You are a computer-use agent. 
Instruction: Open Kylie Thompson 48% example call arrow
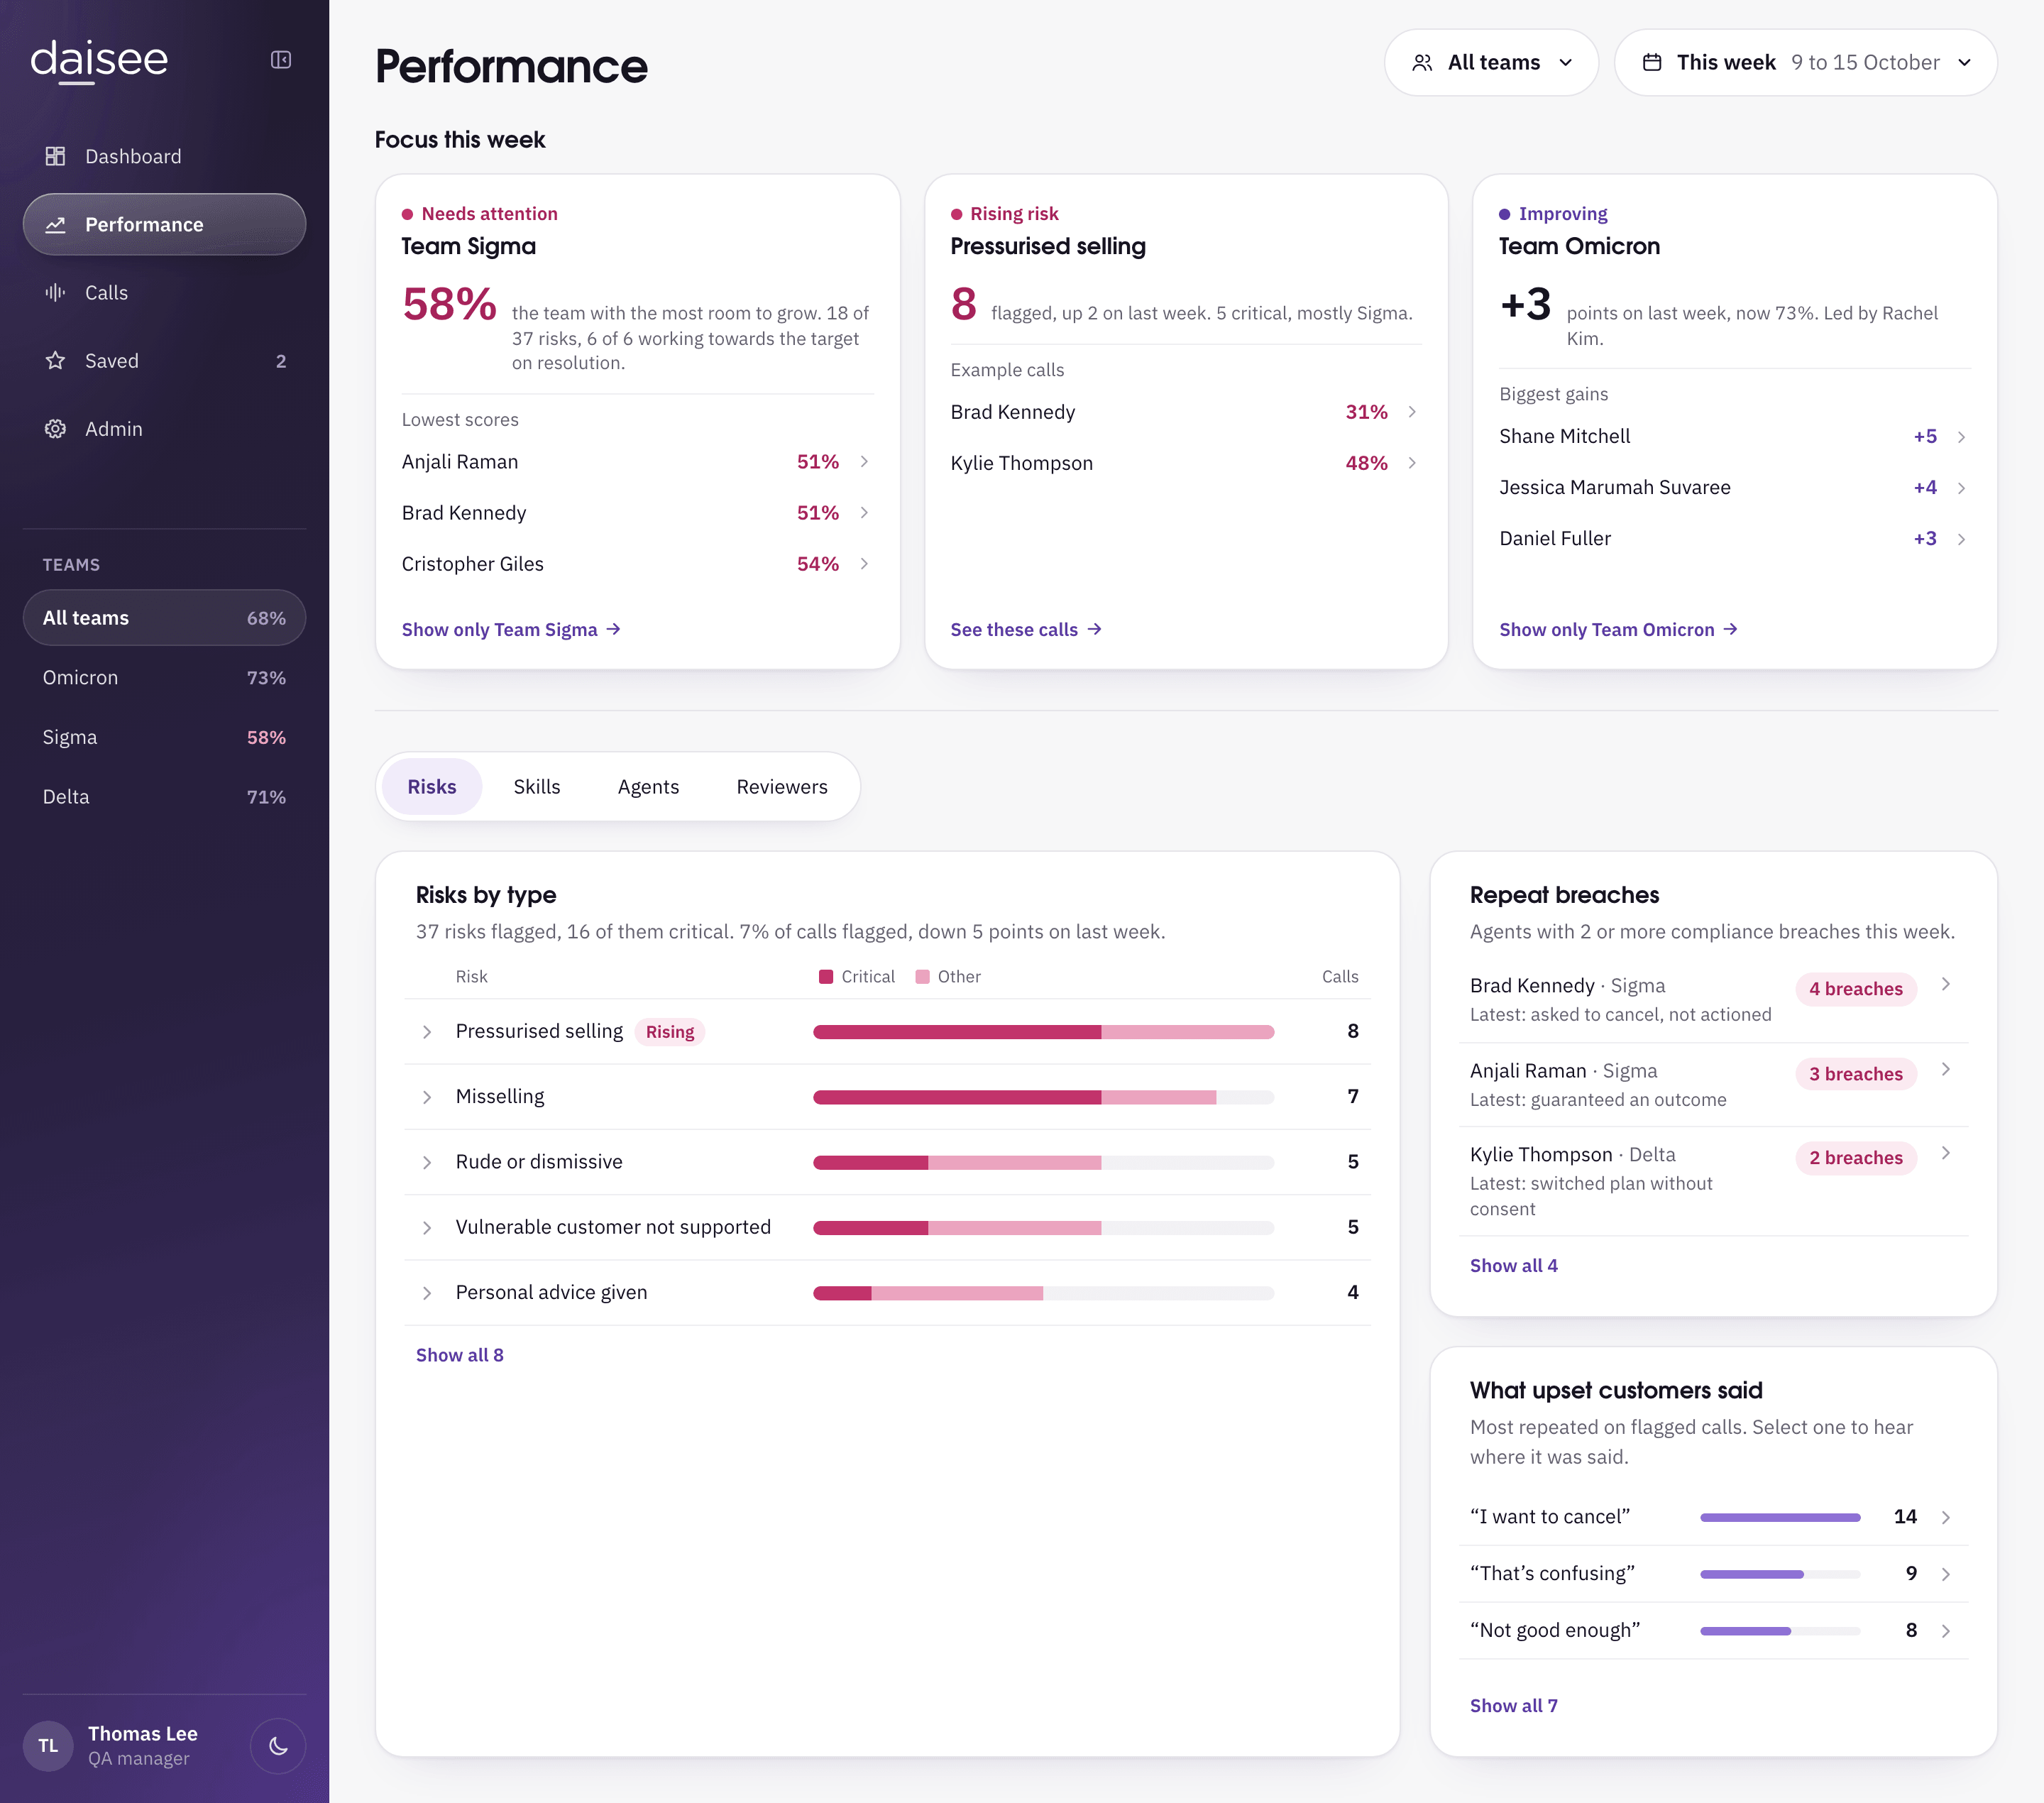pyautogui.click(x=1412, y=462)
